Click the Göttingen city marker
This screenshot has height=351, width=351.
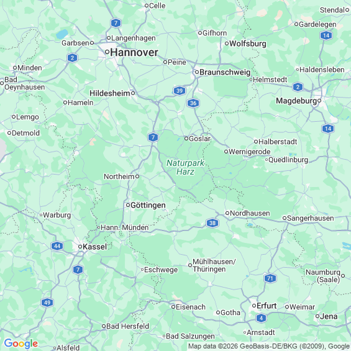pyautogui.click(x=128, y=205)
